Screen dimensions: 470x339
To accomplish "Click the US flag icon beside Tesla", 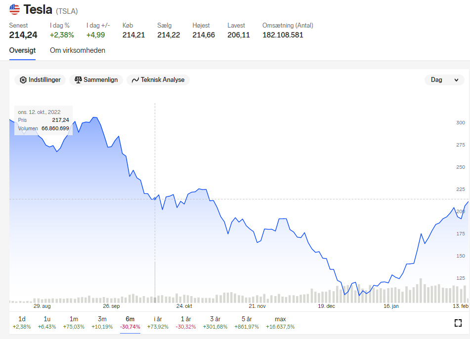I will click(x=14, y=9).
